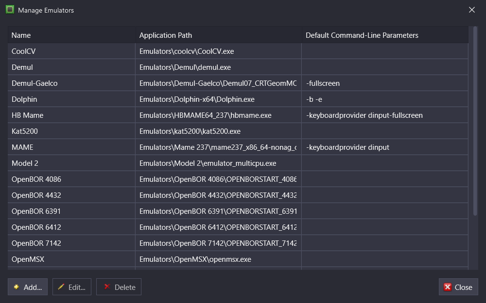Click path Emulators\Model 2\emulator_multicpu.exe
486x303 pixels.
pos(208,163)
